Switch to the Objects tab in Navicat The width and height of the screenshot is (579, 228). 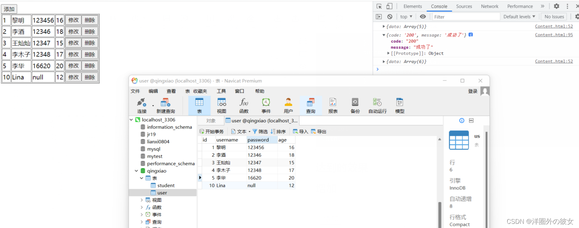pyautogui.click(x=211, y=121)
